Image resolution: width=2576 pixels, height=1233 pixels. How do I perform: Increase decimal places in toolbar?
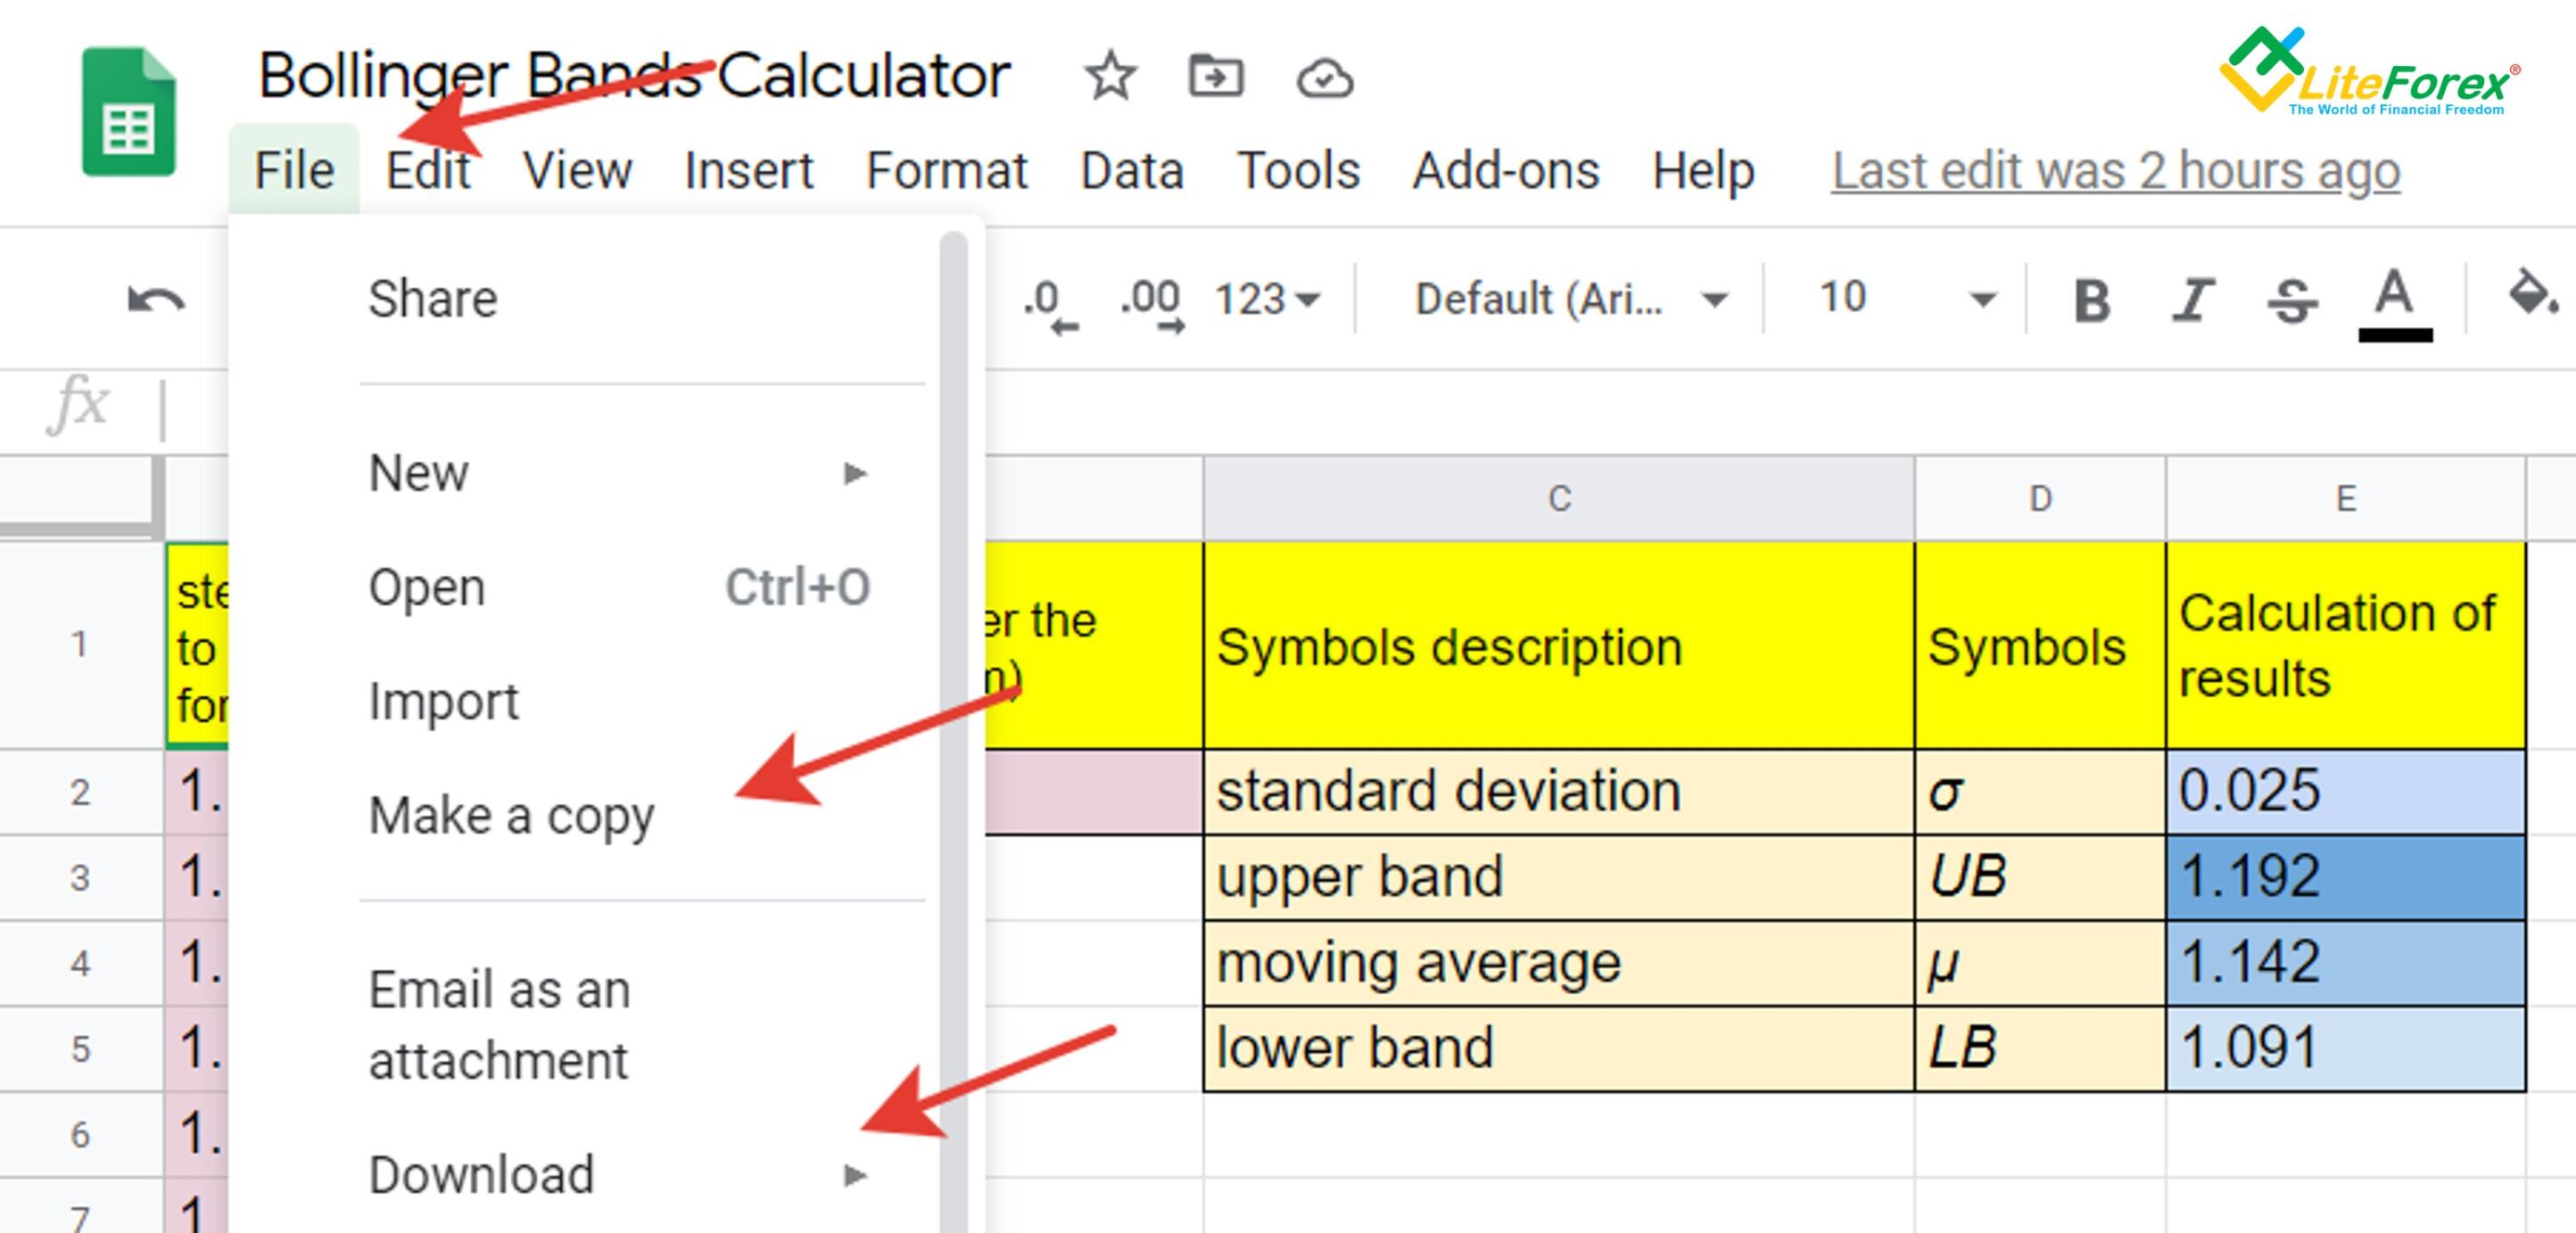(x=1151, y=301)
